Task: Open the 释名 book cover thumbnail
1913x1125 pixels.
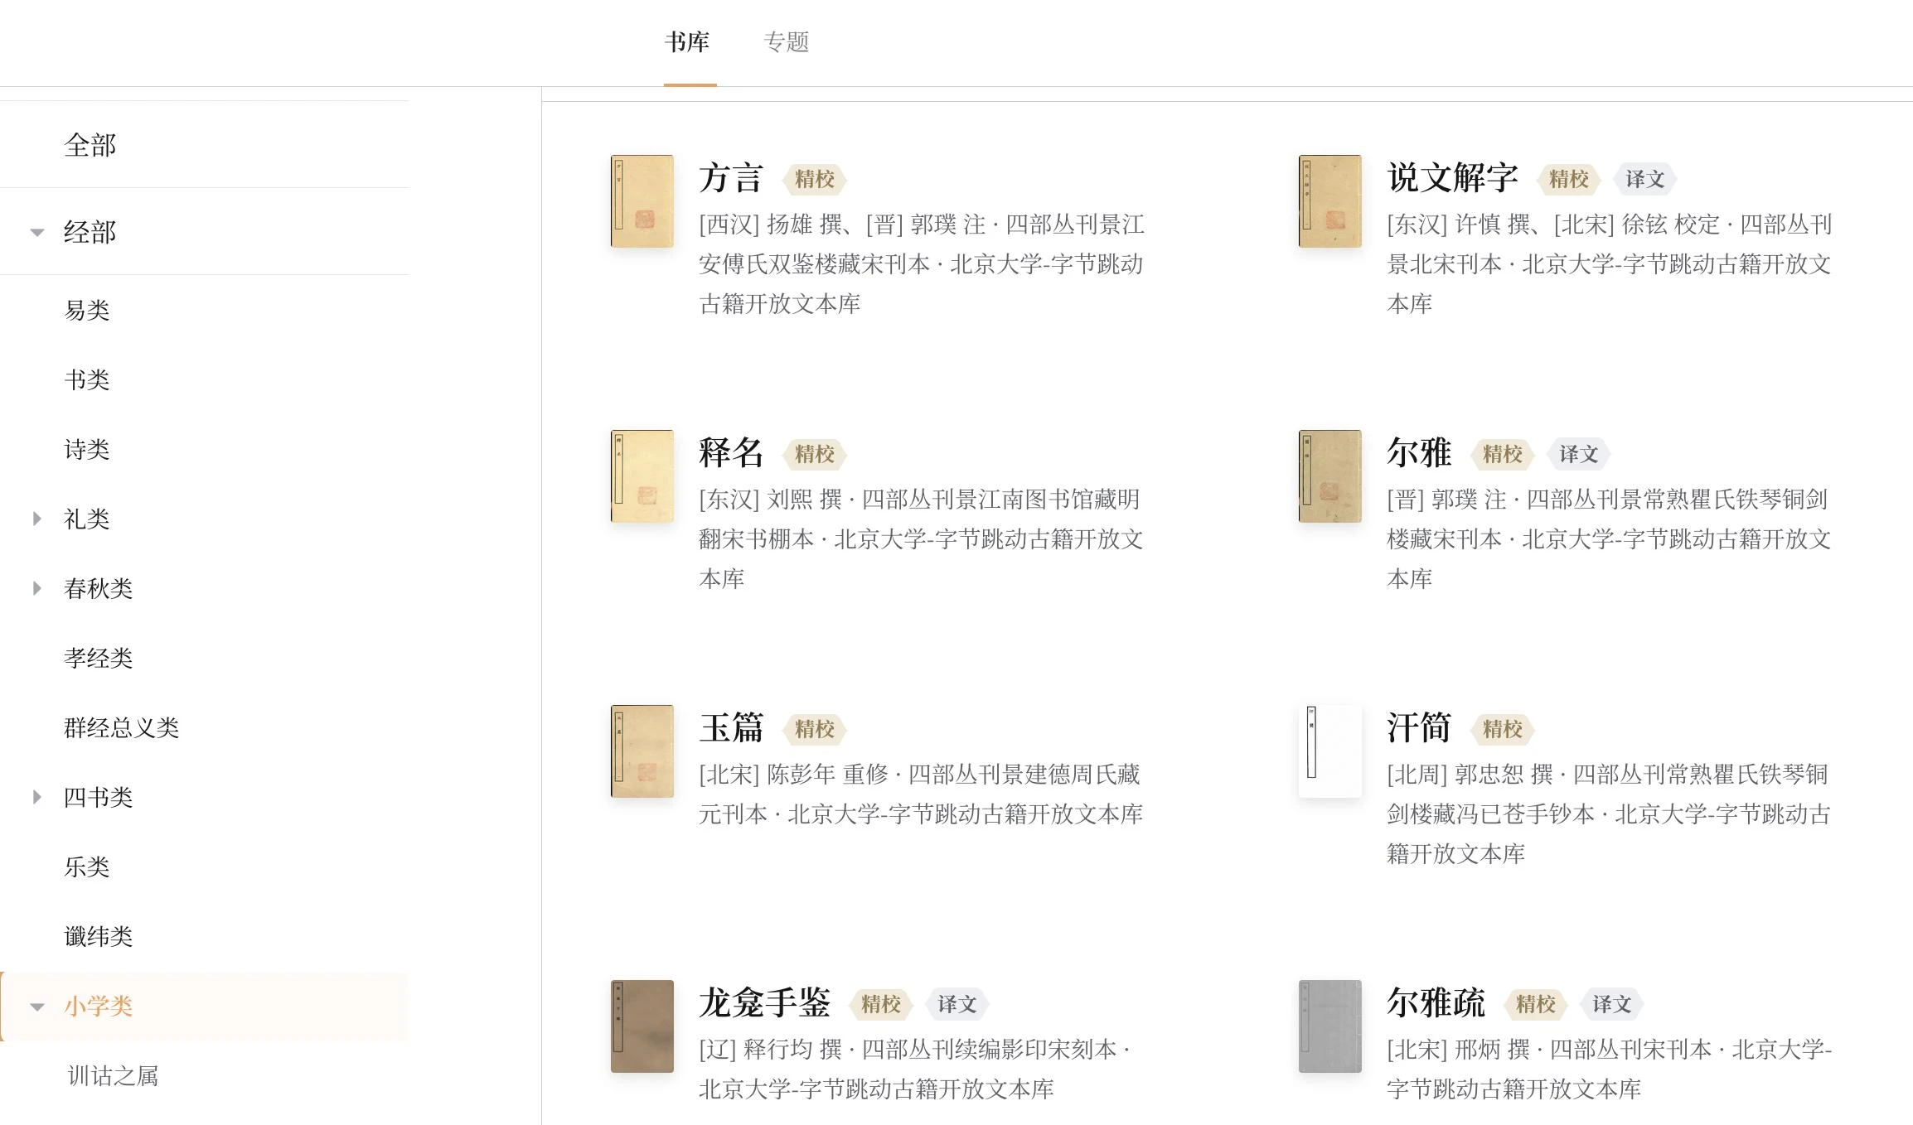Action: [x=642, y=476]
